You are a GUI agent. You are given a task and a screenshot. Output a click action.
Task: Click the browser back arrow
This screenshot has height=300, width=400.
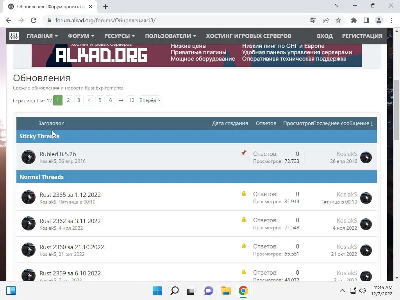pyautogui.click(x=9, y=20)
